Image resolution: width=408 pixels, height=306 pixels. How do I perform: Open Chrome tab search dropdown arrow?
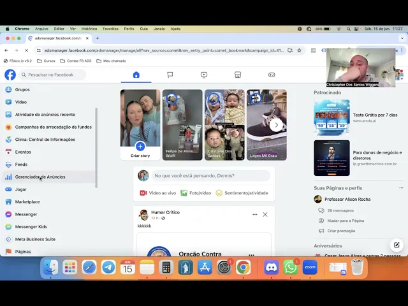tap(402, 38)
